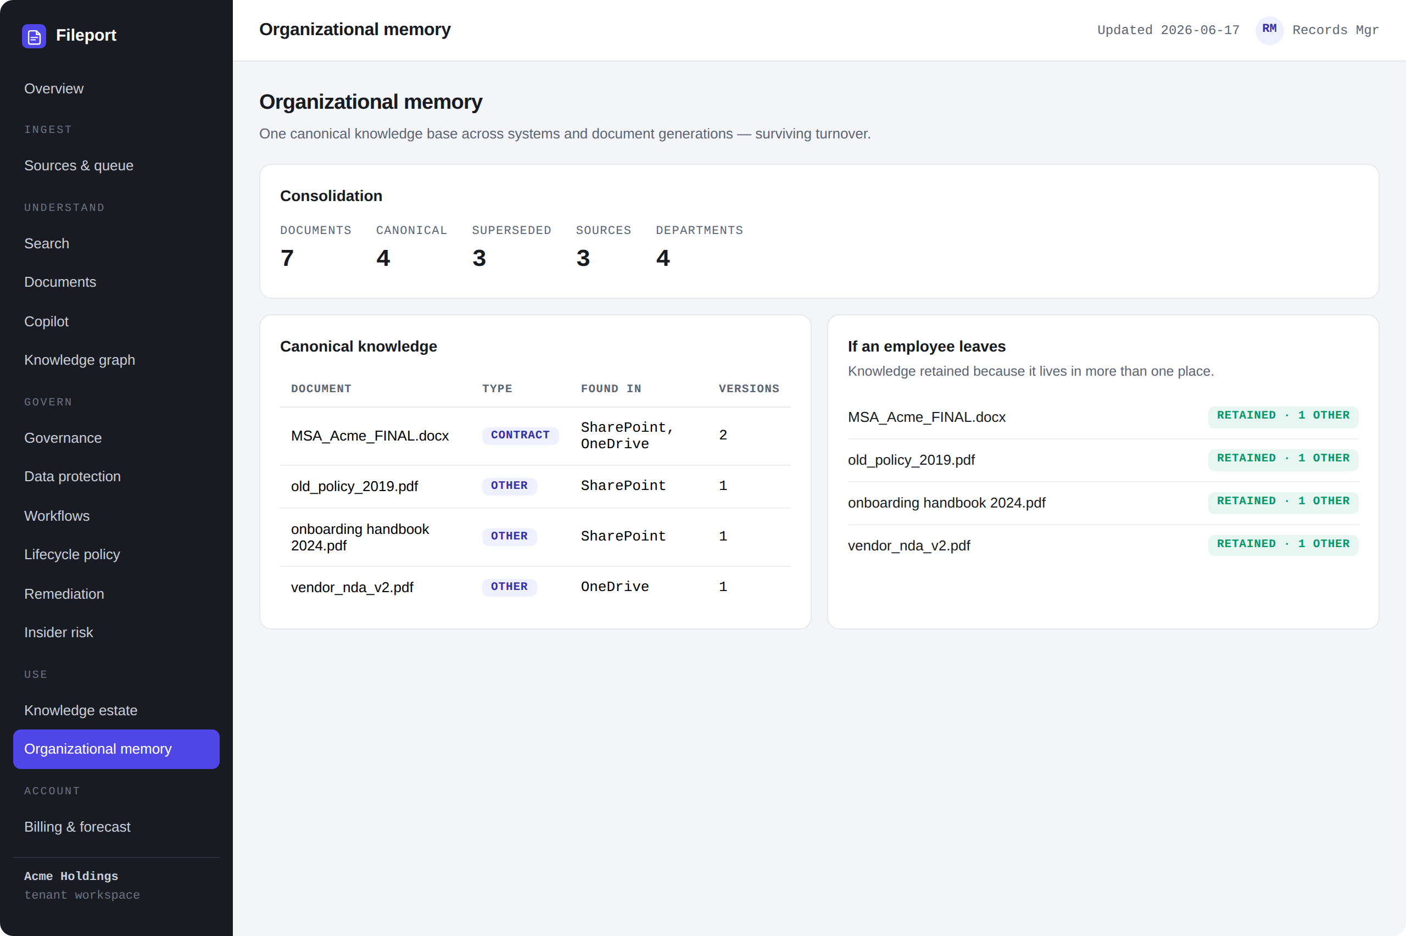Image resolution: width=1406 pixels, height=936 pixels.
Task: Click the OTHER badge for old_policy_2019.pdf
Action: [x=510, y=486]
